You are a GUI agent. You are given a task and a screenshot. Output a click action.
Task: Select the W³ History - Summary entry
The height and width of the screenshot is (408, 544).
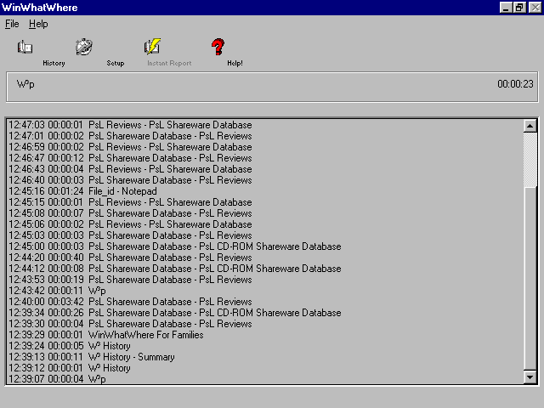pos(131,357)
